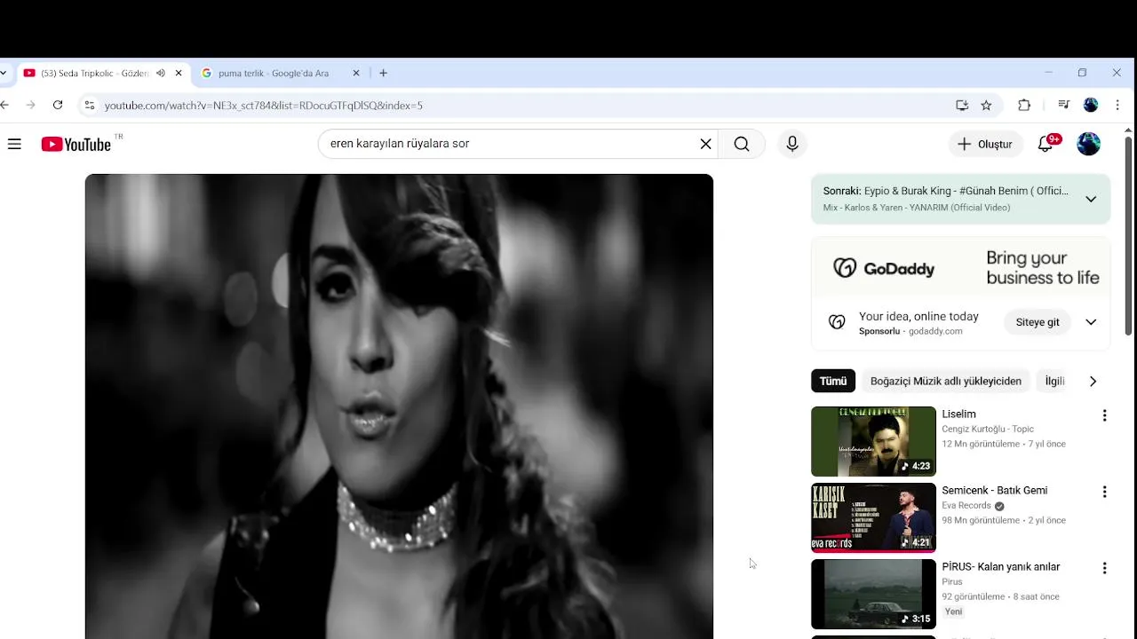
Task: Click 98 Mn görüntüleme text
Action: [x=980, y=520]
